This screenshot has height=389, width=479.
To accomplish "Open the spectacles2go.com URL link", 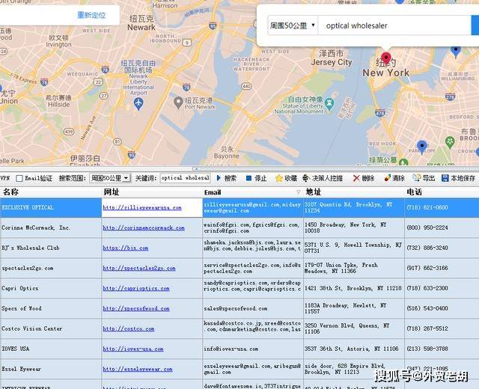I will point(139,268).
